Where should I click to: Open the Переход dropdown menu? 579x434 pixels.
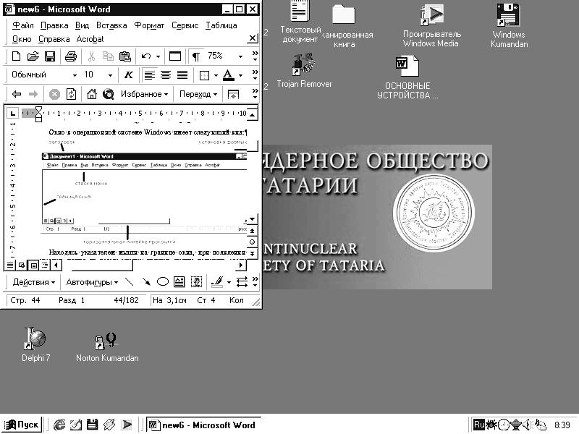(198, 94)
